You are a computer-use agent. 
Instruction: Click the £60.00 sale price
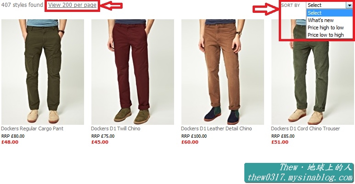tap(190, 142)
